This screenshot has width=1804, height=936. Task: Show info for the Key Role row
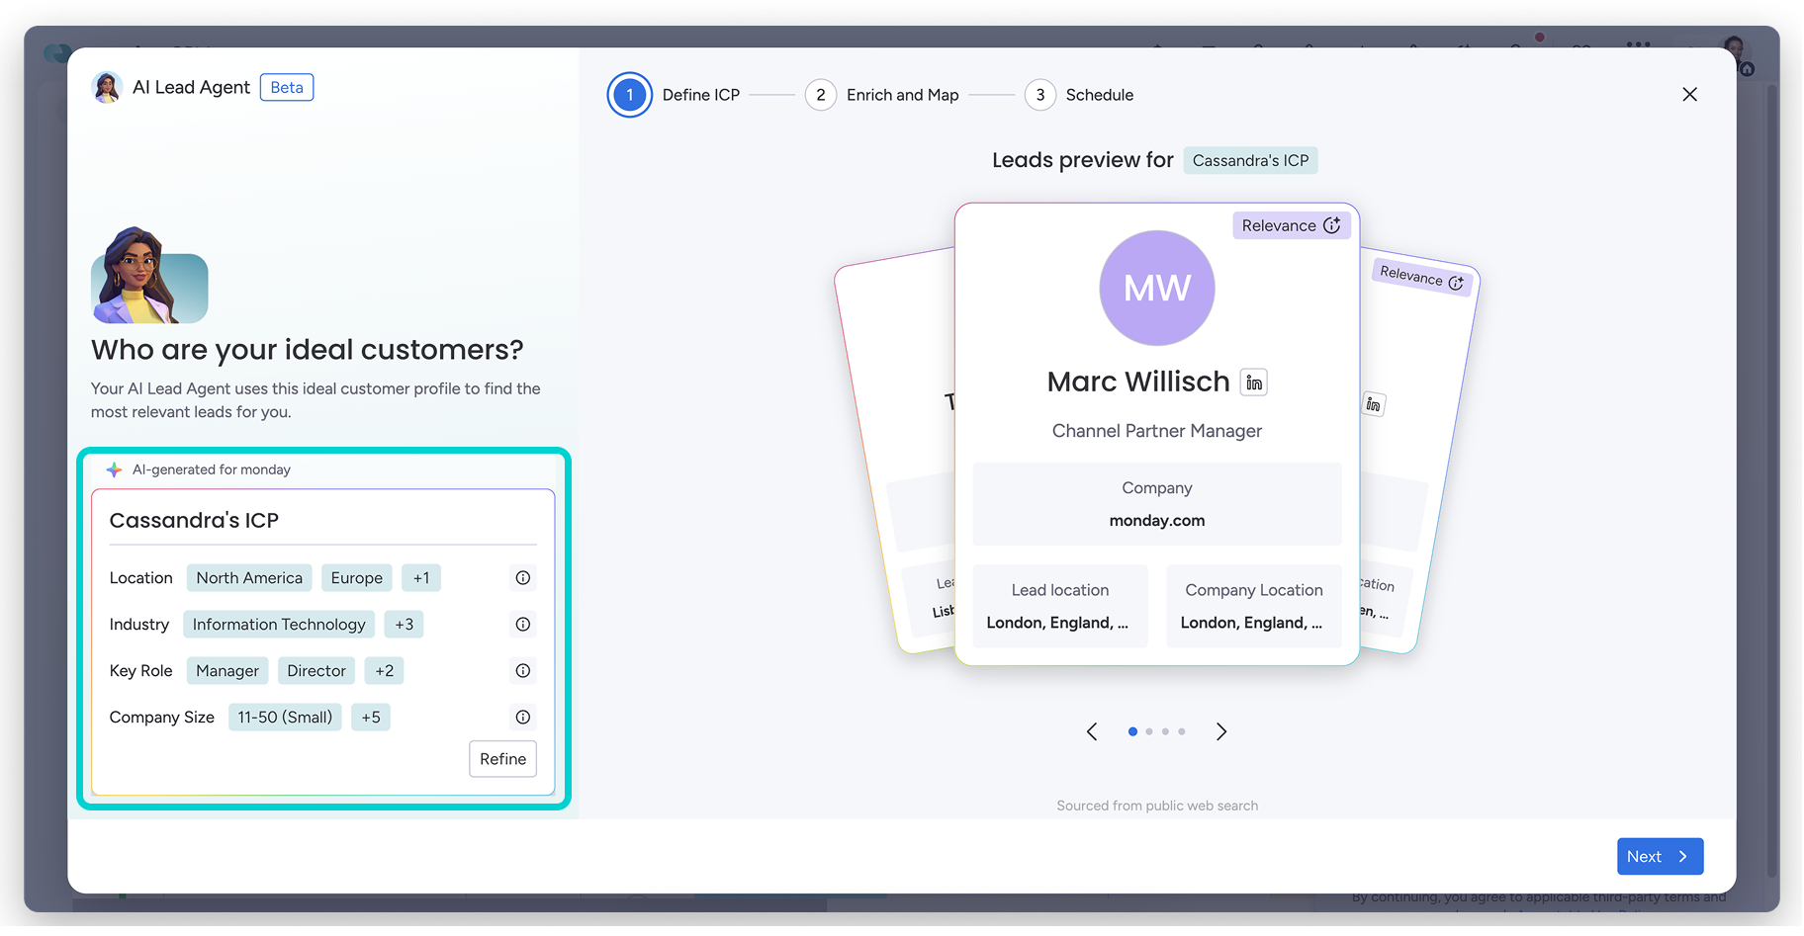(x=523, y=671)
